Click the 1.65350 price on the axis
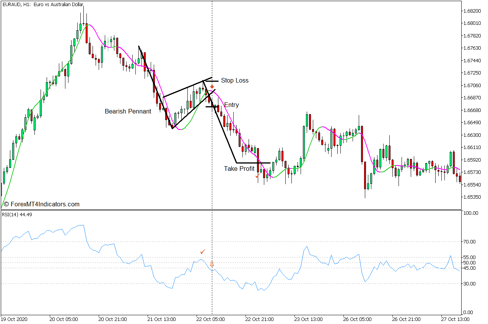The height and width of the screenshot is (324, 488). coord(474,197)
